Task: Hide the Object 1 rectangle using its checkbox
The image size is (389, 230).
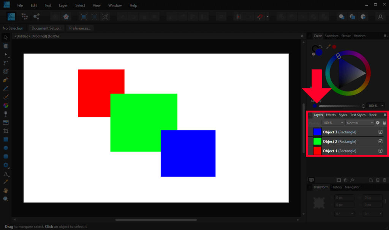Action: (380, 151)
